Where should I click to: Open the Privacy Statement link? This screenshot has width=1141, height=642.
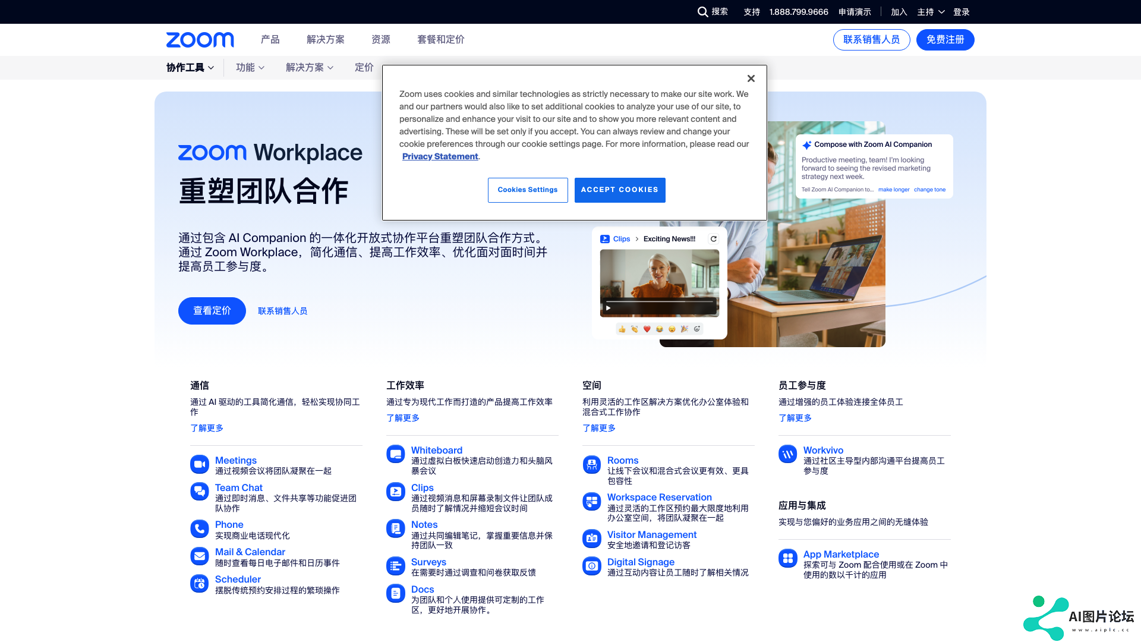tap(440, 156)
